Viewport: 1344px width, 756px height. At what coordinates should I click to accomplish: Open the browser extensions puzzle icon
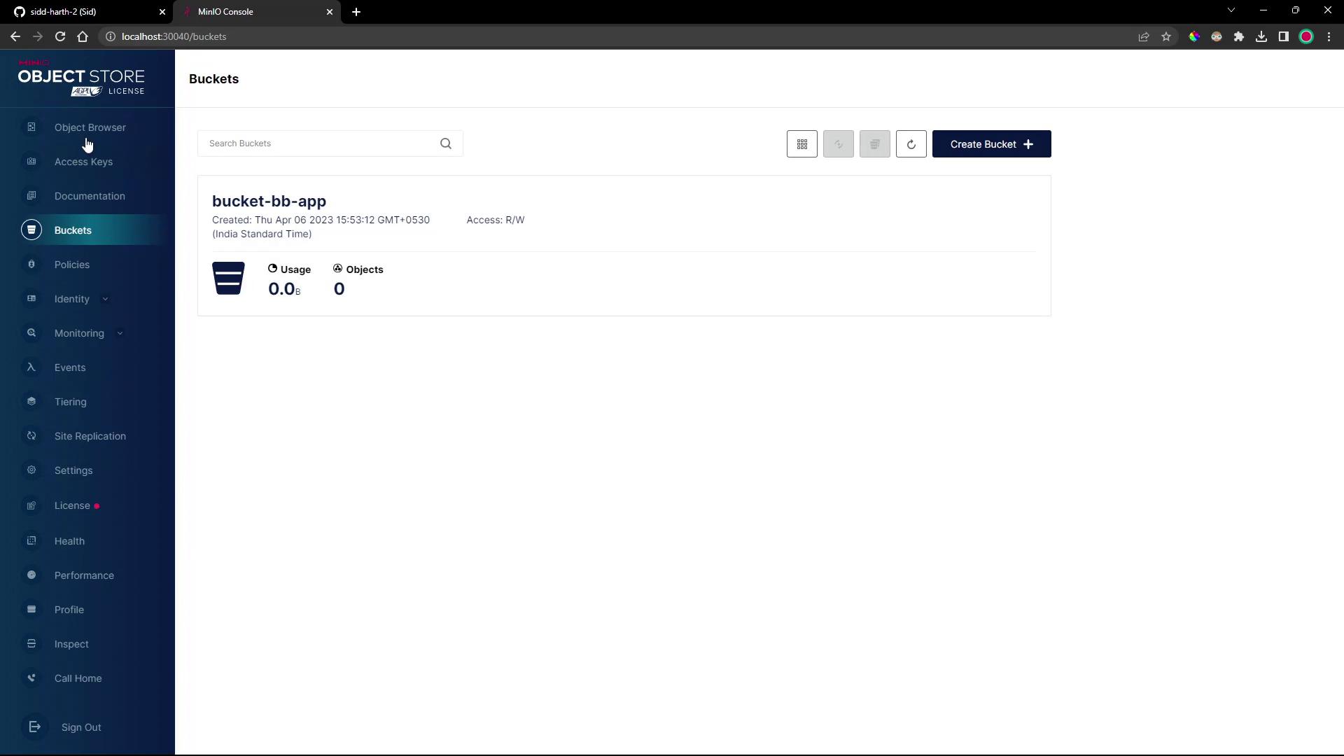point(1239,36)
